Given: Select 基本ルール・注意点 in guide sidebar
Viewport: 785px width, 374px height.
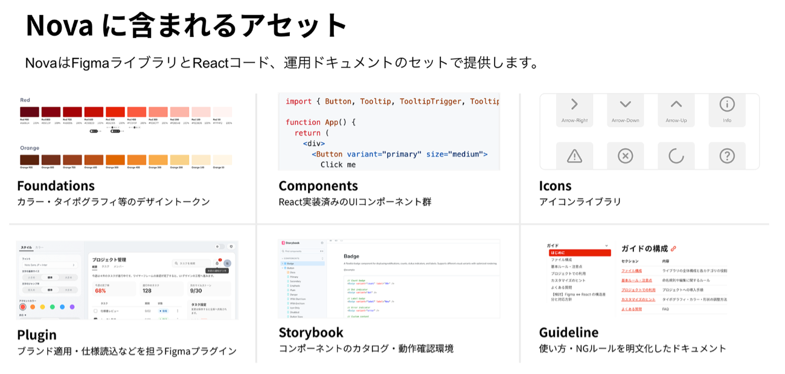Looking at the screenshot, I should [566, 267].
